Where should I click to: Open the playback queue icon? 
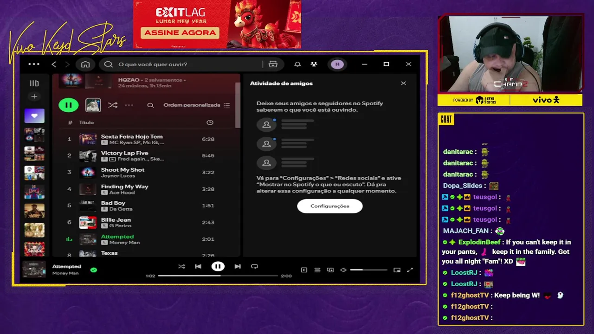317,270
